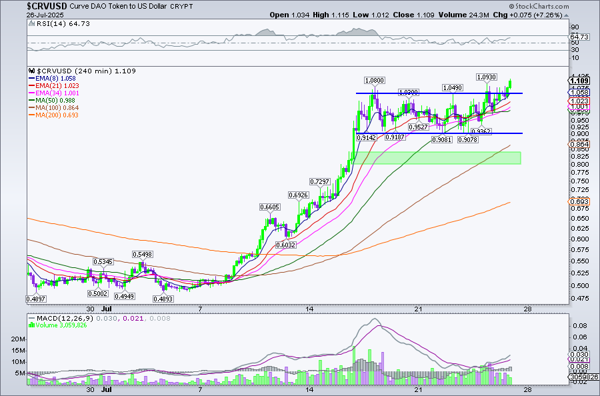Image resolution: width=600 pixels, height=396 pixels.
Task: Click the 0.9527 price label
Action: pos(418,127)
